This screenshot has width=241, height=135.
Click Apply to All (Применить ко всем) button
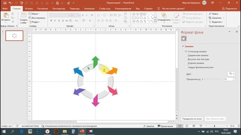(192, 119)
